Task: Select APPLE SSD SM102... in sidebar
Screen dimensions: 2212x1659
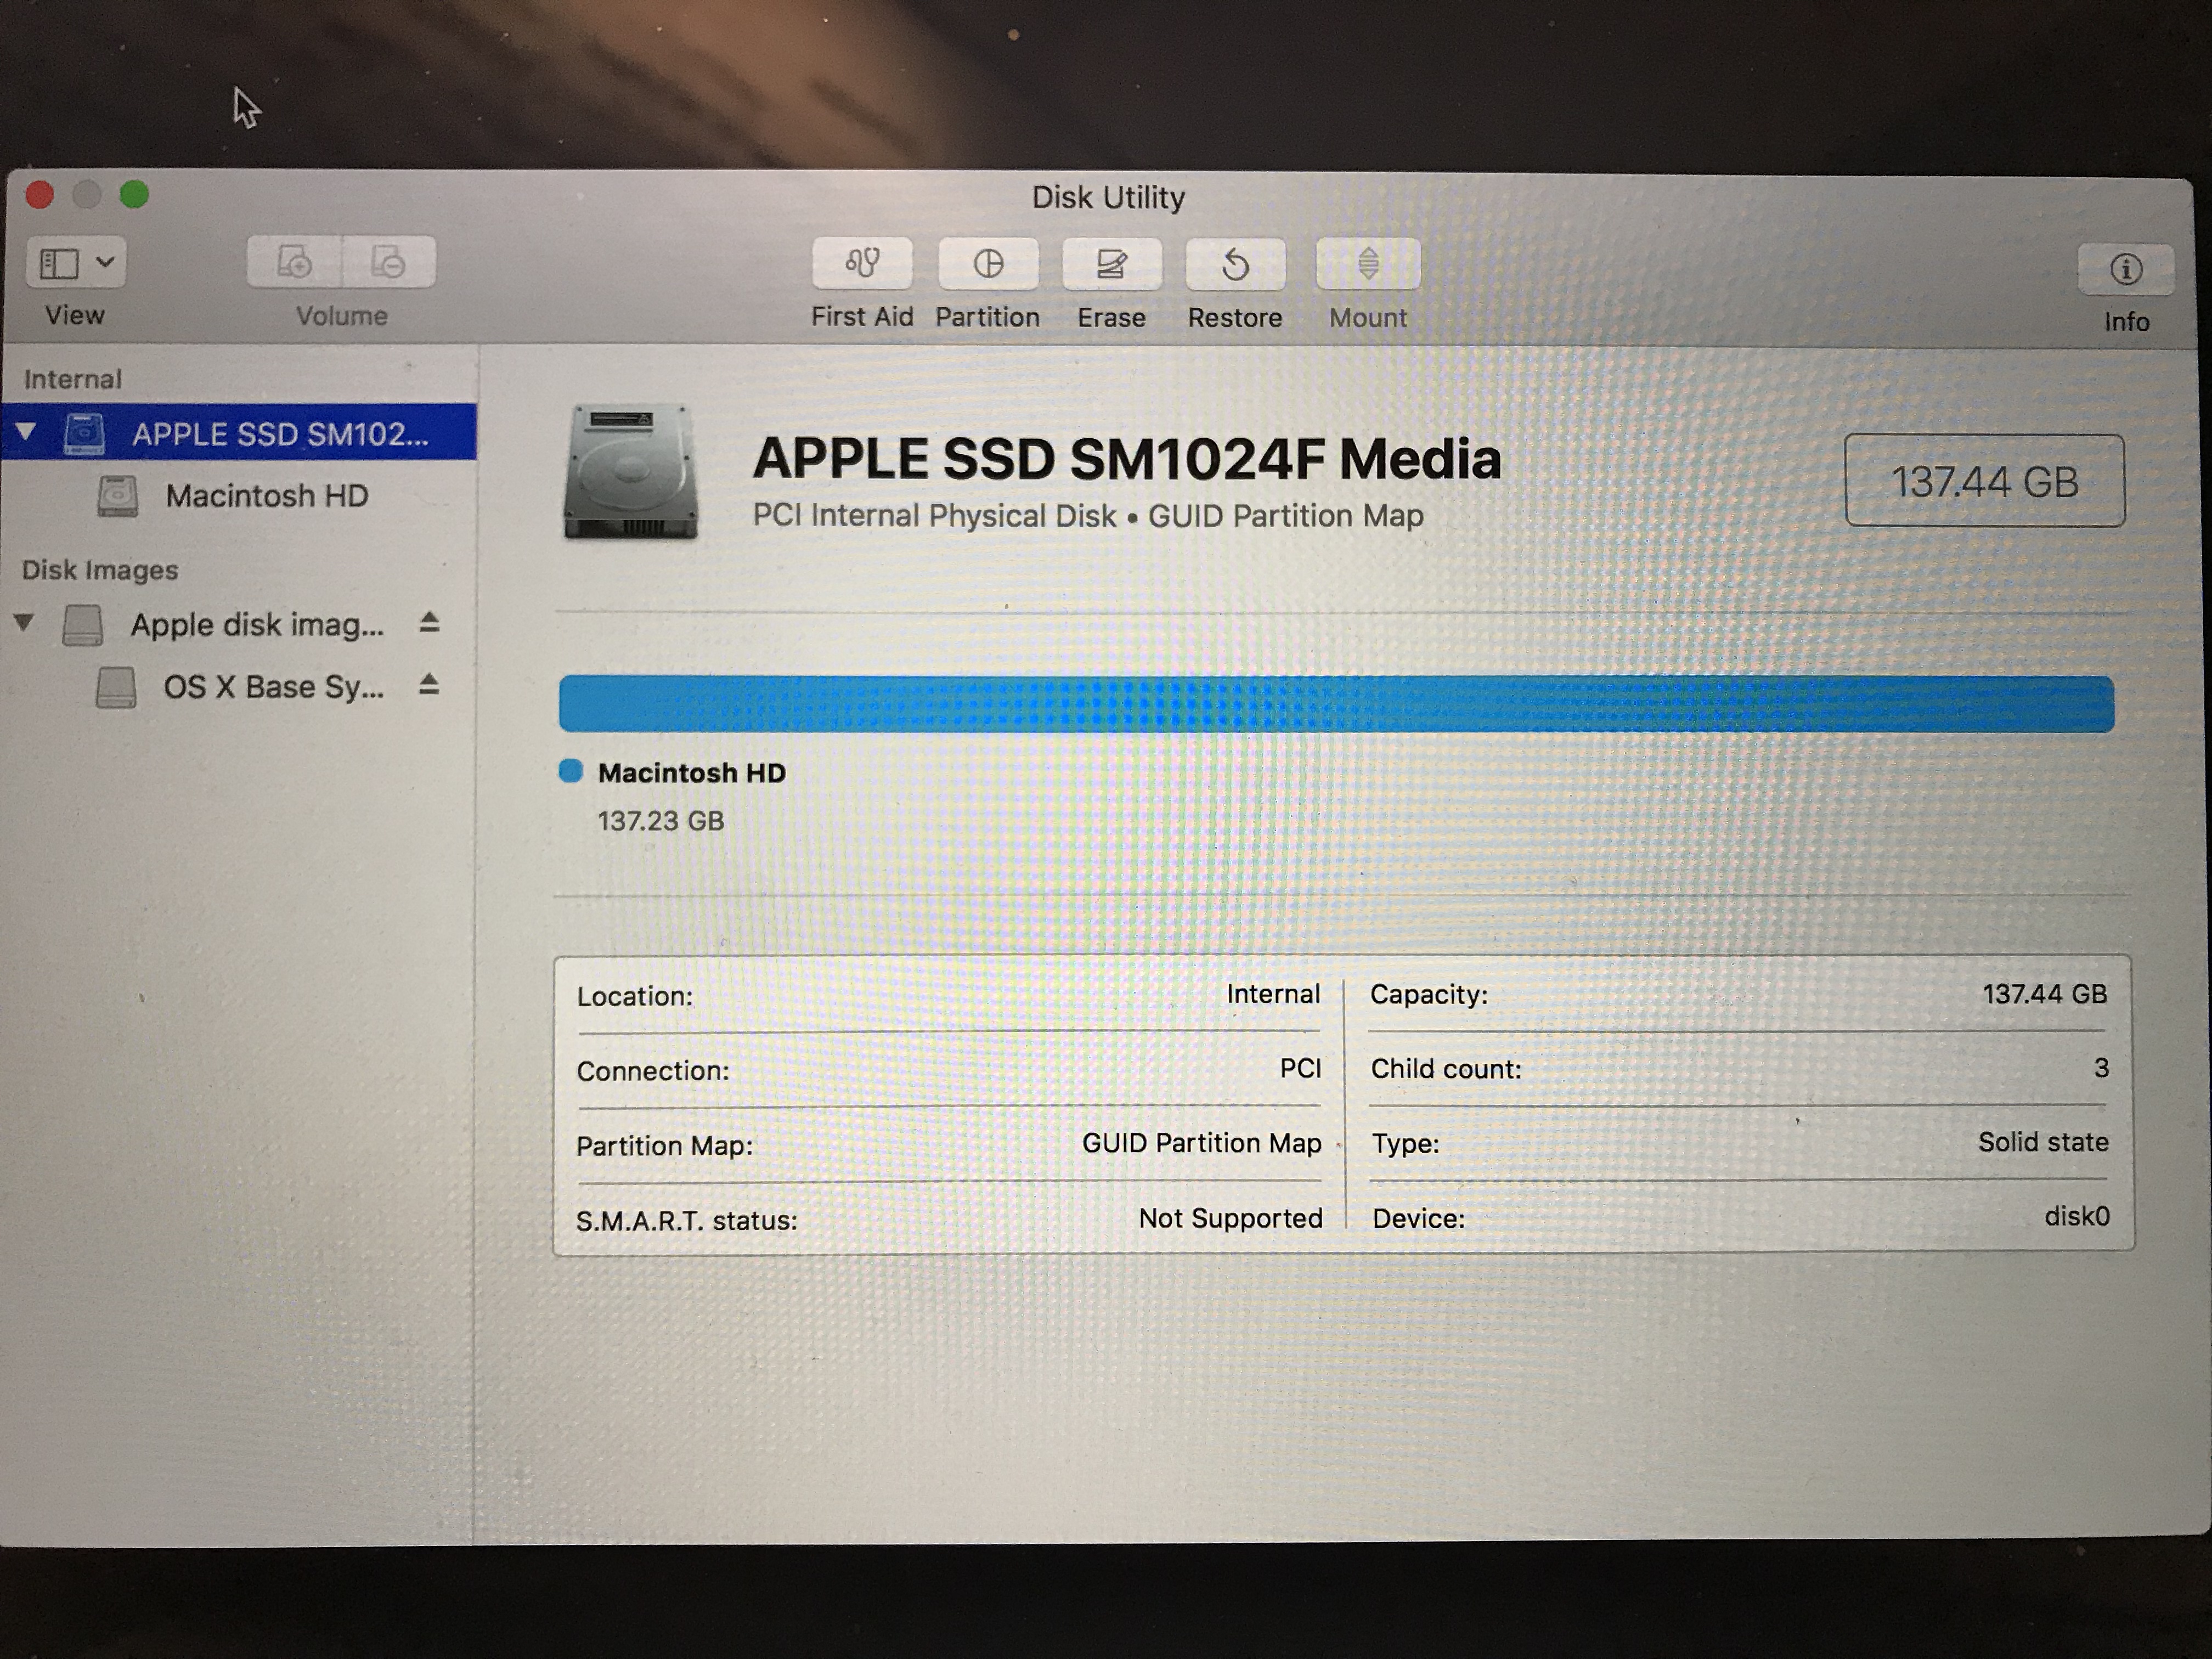Action: click(239, 432)
